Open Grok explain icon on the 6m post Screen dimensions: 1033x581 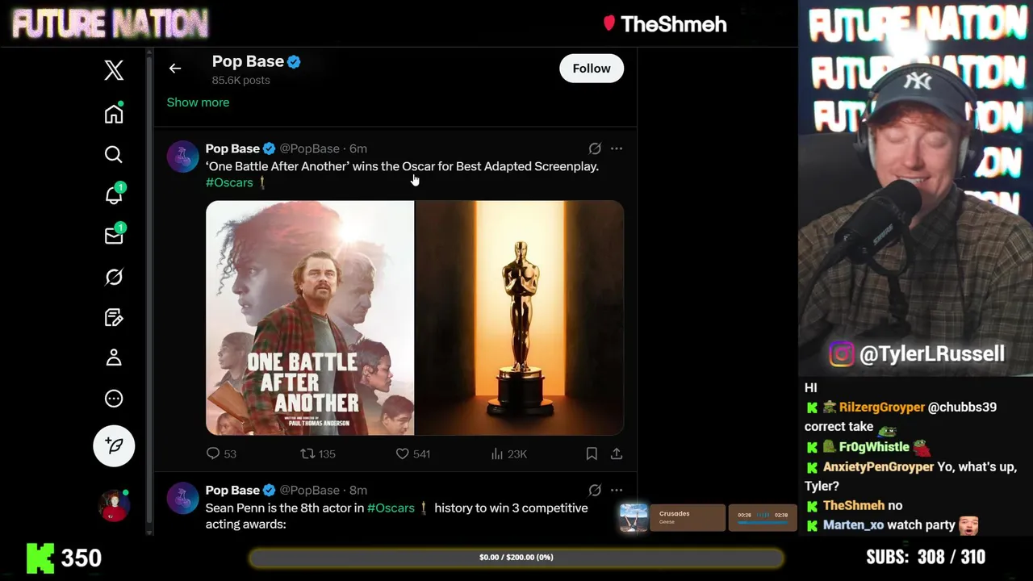pyautogui.click(x=595, y=148)
